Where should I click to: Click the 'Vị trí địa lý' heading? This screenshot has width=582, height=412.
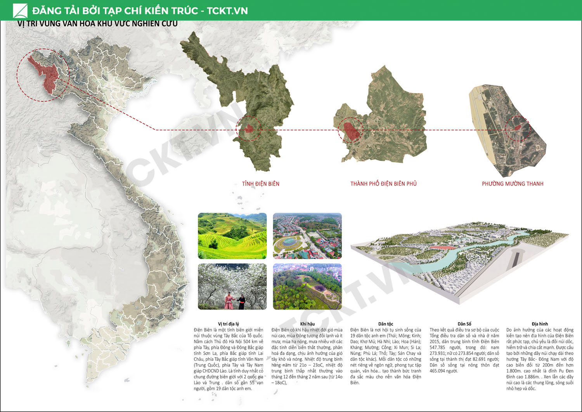click(229, 324)
